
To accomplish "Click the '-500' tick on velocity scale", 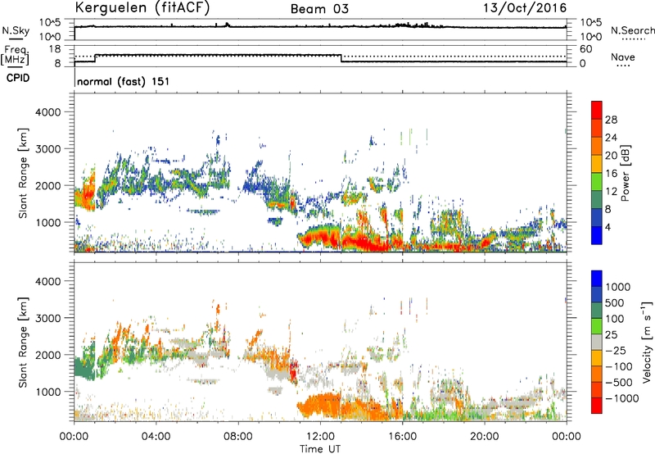I will click(x=619, y=382).
